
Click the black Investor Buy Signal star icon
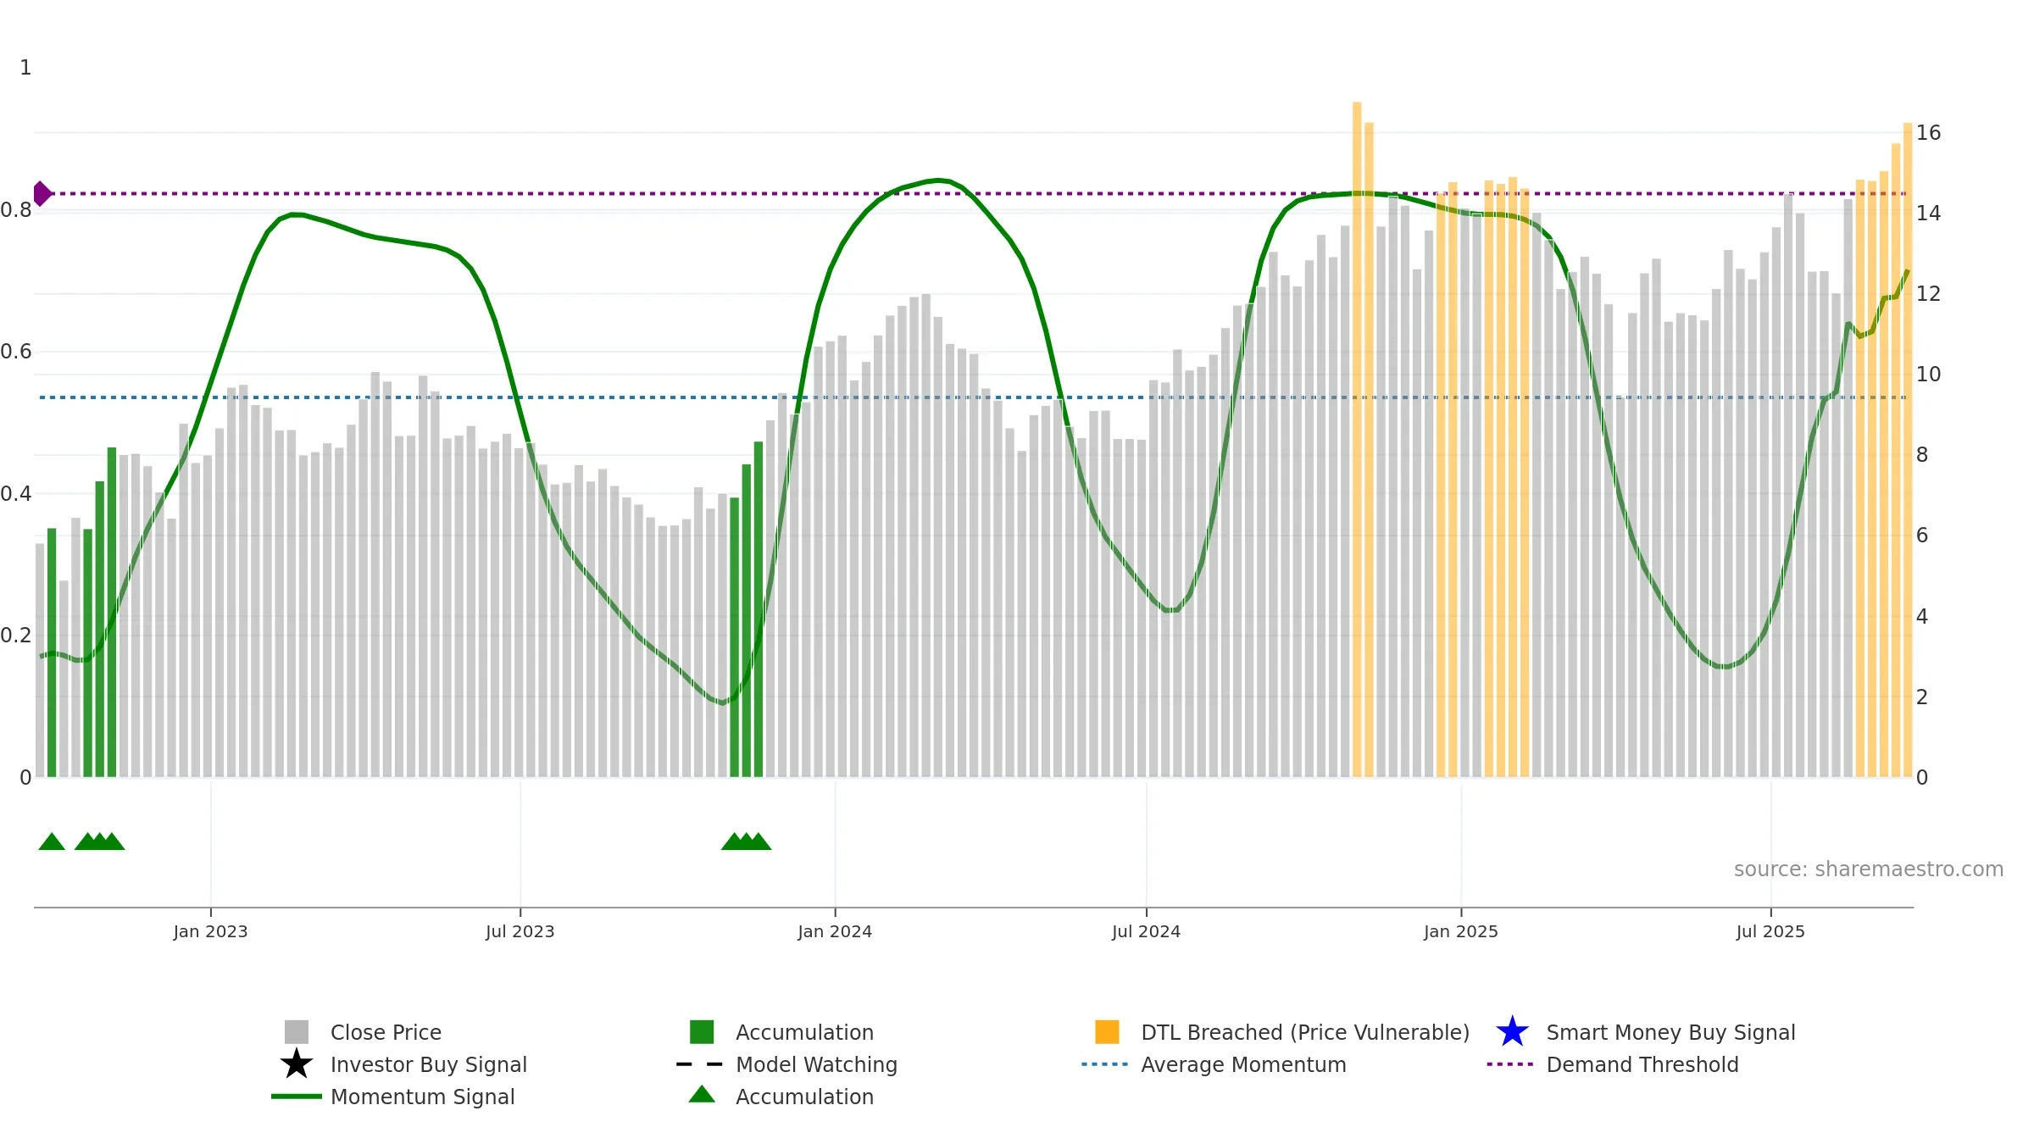[297, 1063]
